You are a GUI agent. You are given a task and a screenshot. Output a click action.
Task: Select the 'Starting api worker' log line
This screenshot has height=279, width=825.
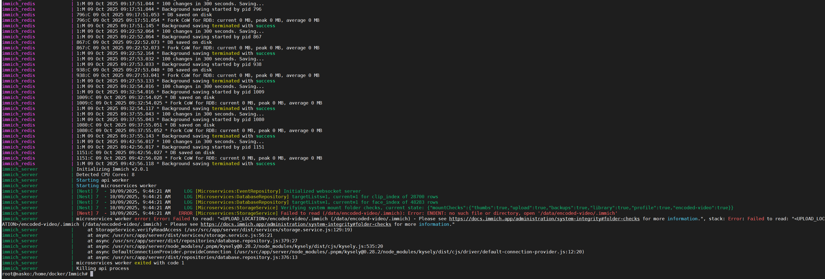pos(102,180)
